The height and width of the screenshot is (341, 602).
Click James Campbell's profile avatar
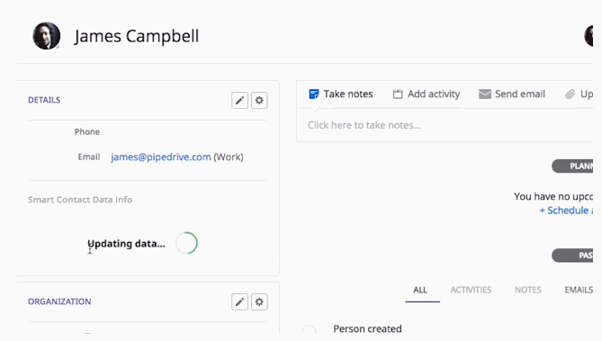point(47,36)
